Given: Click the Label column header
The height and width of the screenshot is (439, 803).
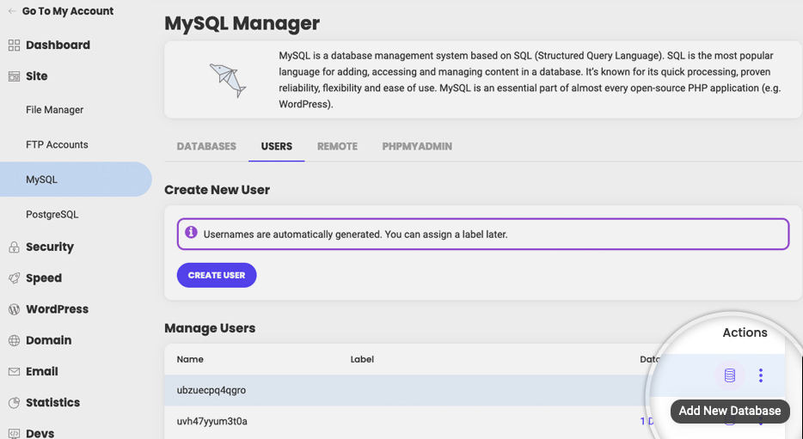Looking at the screenshot, I should point(362,359).
